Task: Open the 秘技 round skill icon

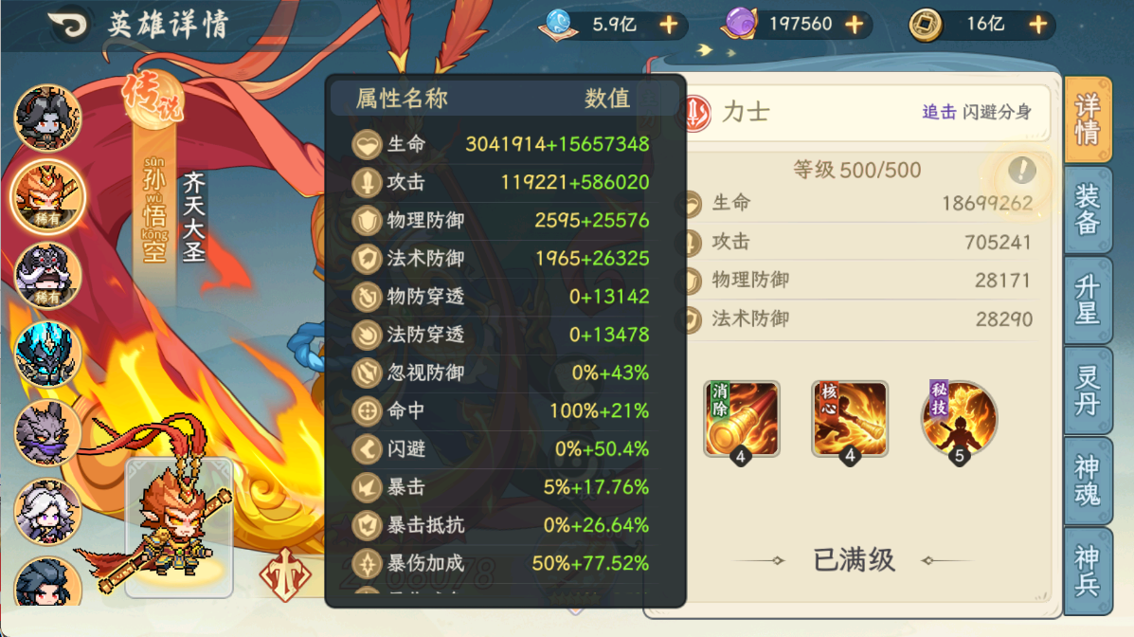Action: (959, 420)
